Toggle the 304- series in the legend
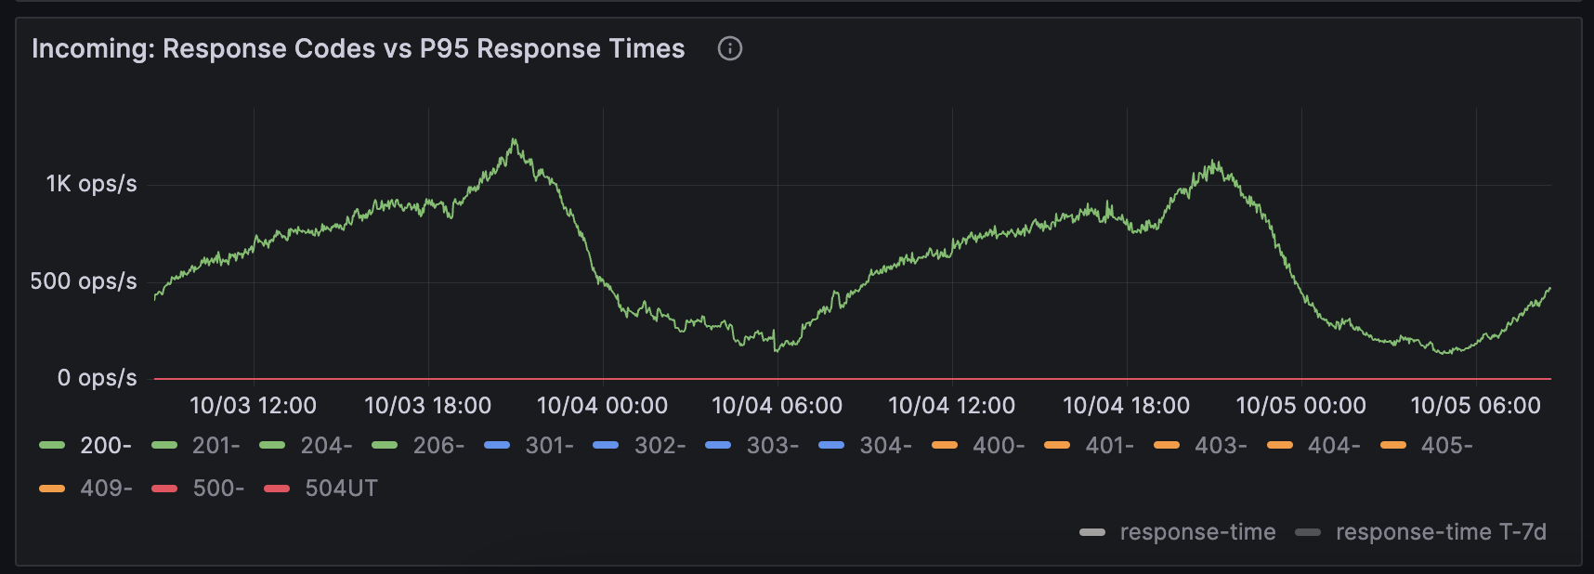The width and height of the screenshot is (1594, 574). [x=885, y=446]
